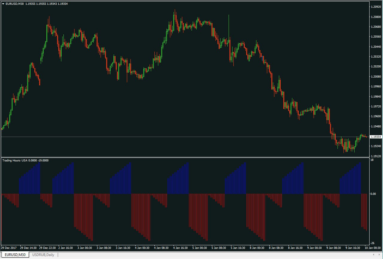
Task: Click the indicator scale value 18
Action: [x=372, y=160]
